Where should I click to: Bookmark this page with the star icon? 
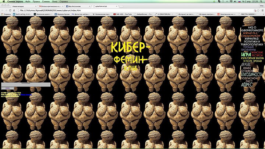[x=258, y=10]
